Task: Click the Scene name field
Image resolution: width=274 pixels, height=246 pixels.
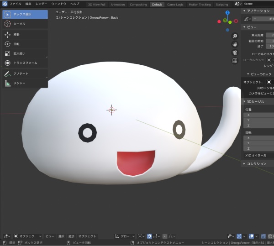Action: point(258,4)
